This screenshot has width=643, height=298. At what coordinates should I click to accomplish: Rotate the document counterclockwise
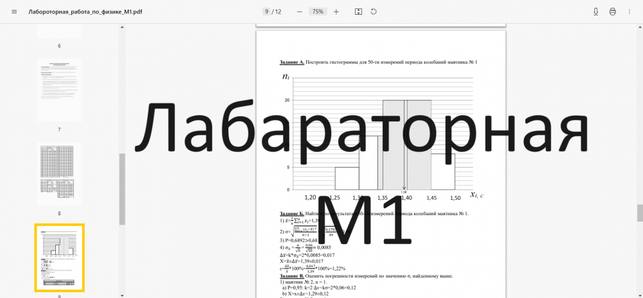coord(374,12)
